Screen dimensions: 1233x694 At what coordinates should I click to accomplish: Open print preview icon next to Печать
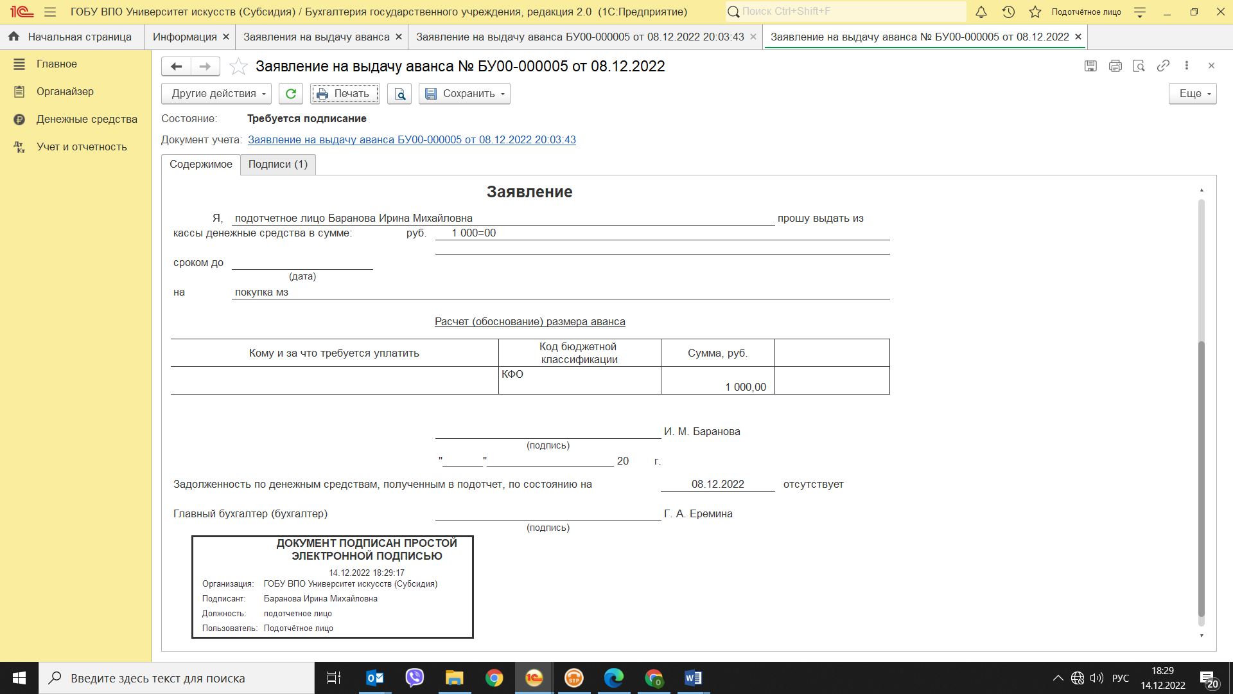tap(399, 94)
